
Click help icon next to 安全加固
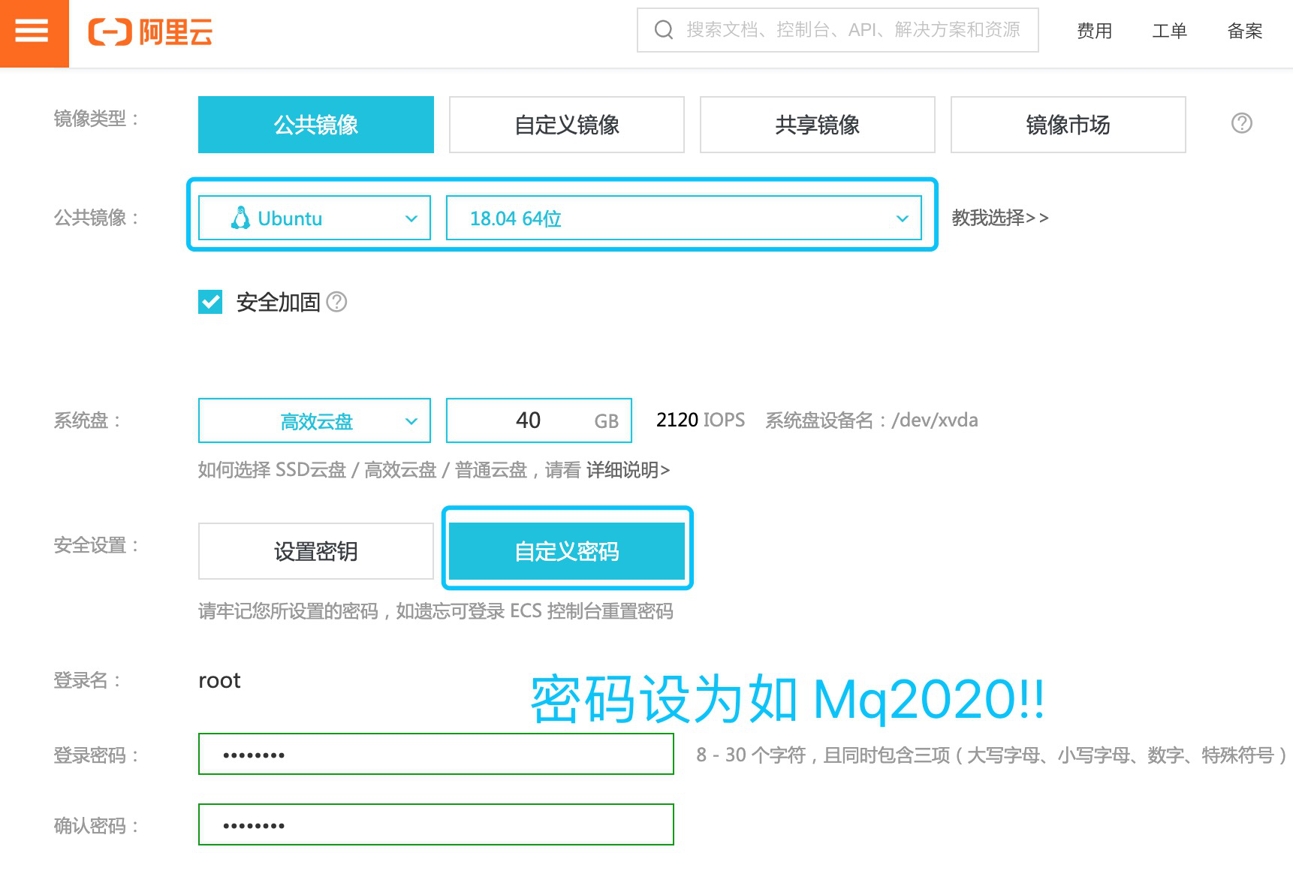click(x=337, y=302)
